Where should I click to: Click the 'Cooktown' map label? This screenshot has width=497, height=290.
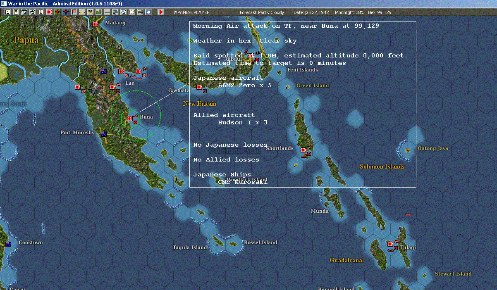[x=31, y=242]
